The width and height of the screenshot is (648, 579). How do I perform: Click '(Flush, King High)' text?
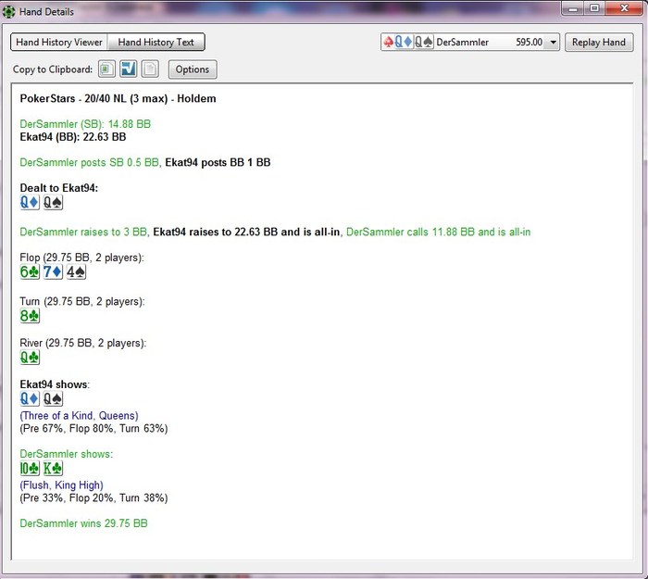pos(62,485)
